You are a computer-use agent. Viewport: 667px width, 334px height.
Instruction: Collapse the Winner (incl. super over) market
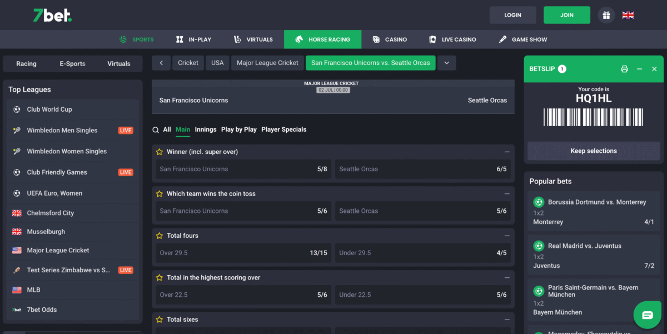point(507,152)
